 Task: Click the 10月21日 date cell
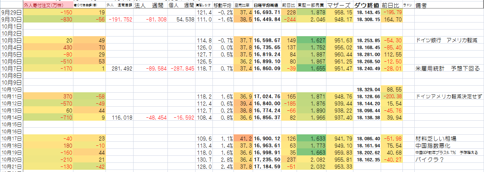11,166
